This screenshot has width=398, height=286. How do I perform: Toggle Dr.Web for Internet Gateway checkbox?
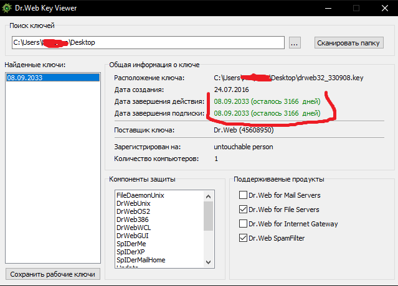click(x=243, y=224)
